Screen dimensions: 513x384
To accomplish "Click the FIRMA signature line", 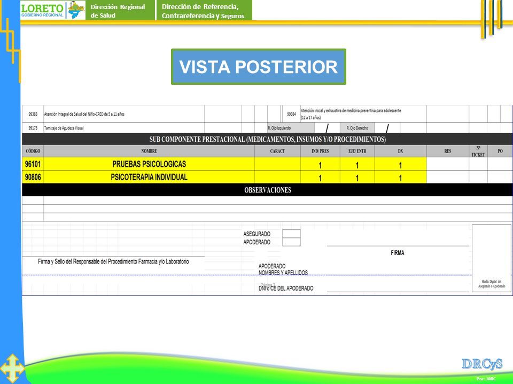I will (398, 245).
